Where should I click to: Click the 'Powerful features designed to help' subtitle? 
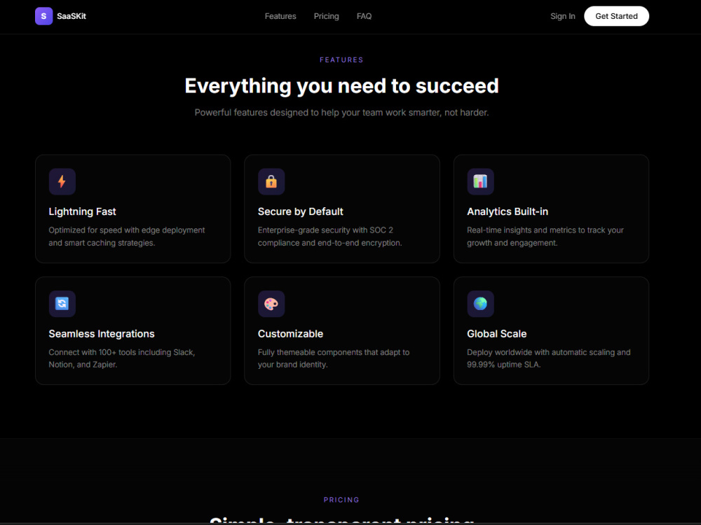pos(341,113)
